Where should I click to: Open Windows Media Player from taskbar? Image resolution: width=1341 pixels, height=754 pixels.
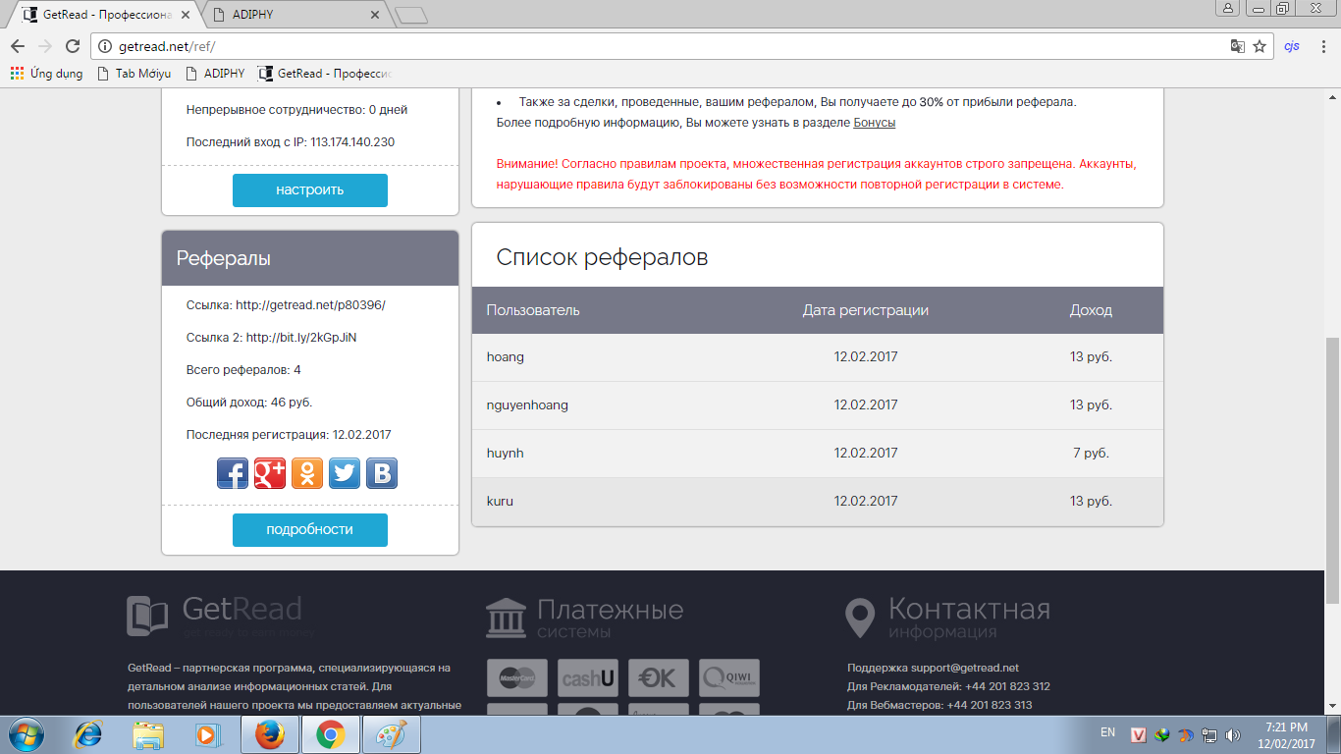[206, 734]
